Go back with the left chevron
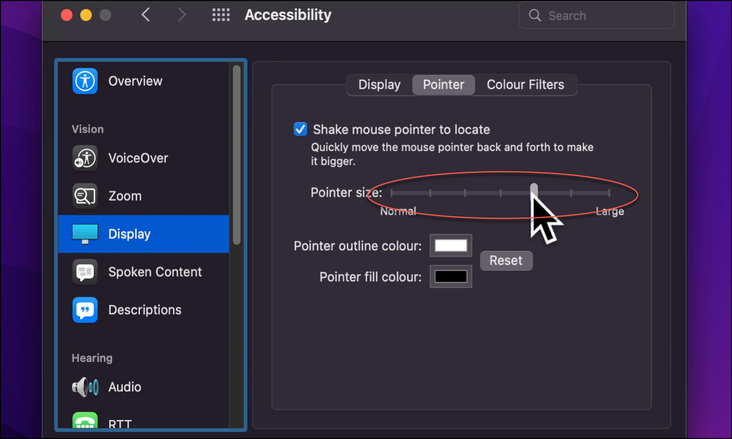The image size is (732, 439). coord(146,15)
